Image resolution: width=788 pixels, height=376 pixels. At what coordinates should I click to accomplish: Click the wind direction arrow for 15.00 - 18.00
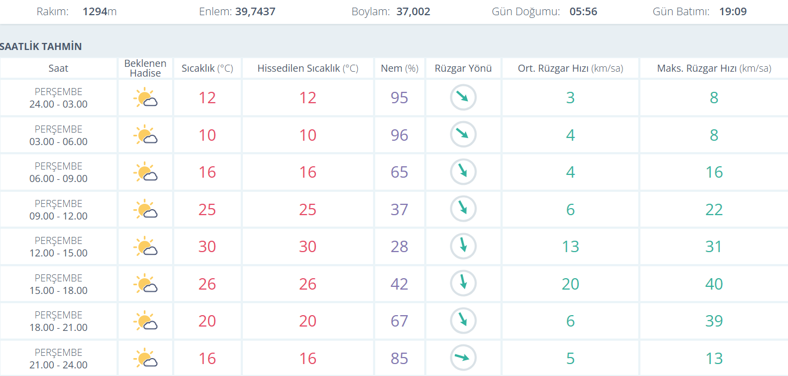(463, 284)
